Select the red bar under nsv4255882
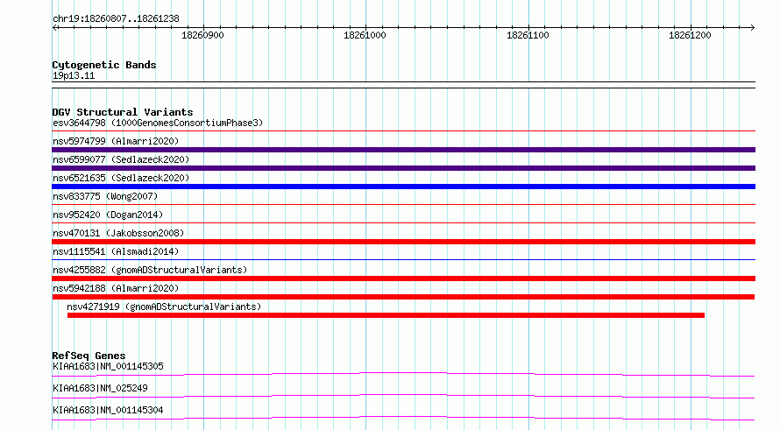The width and height of the screenshot is (780, 430). click(403, 278)
